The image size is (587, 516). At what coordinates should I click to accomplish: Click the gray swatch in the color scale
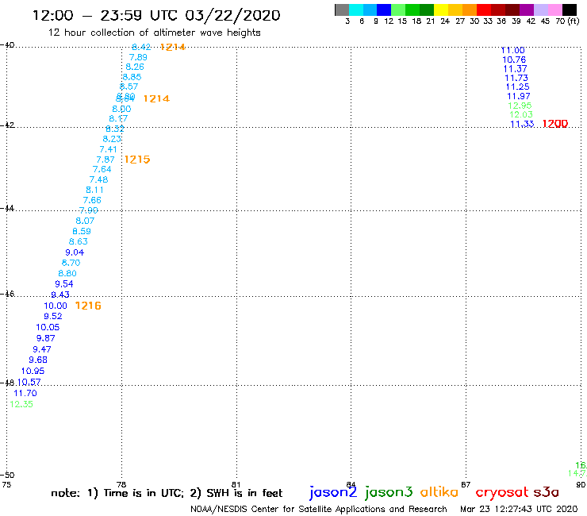342,10
